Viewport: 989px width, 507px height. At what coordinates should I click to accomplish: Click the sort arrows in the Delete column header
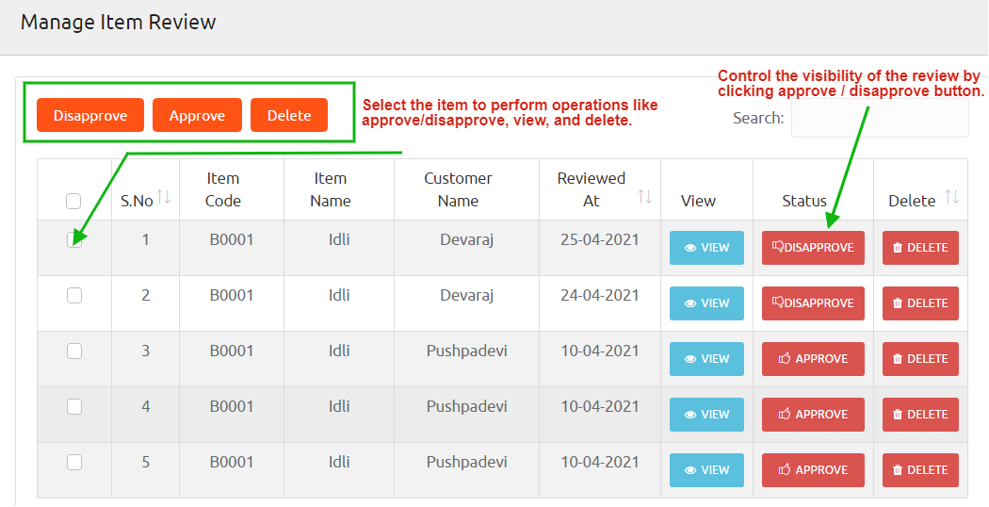[951, 197]
